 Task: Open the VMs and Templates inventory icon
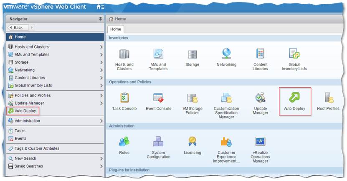click(158, 54)
